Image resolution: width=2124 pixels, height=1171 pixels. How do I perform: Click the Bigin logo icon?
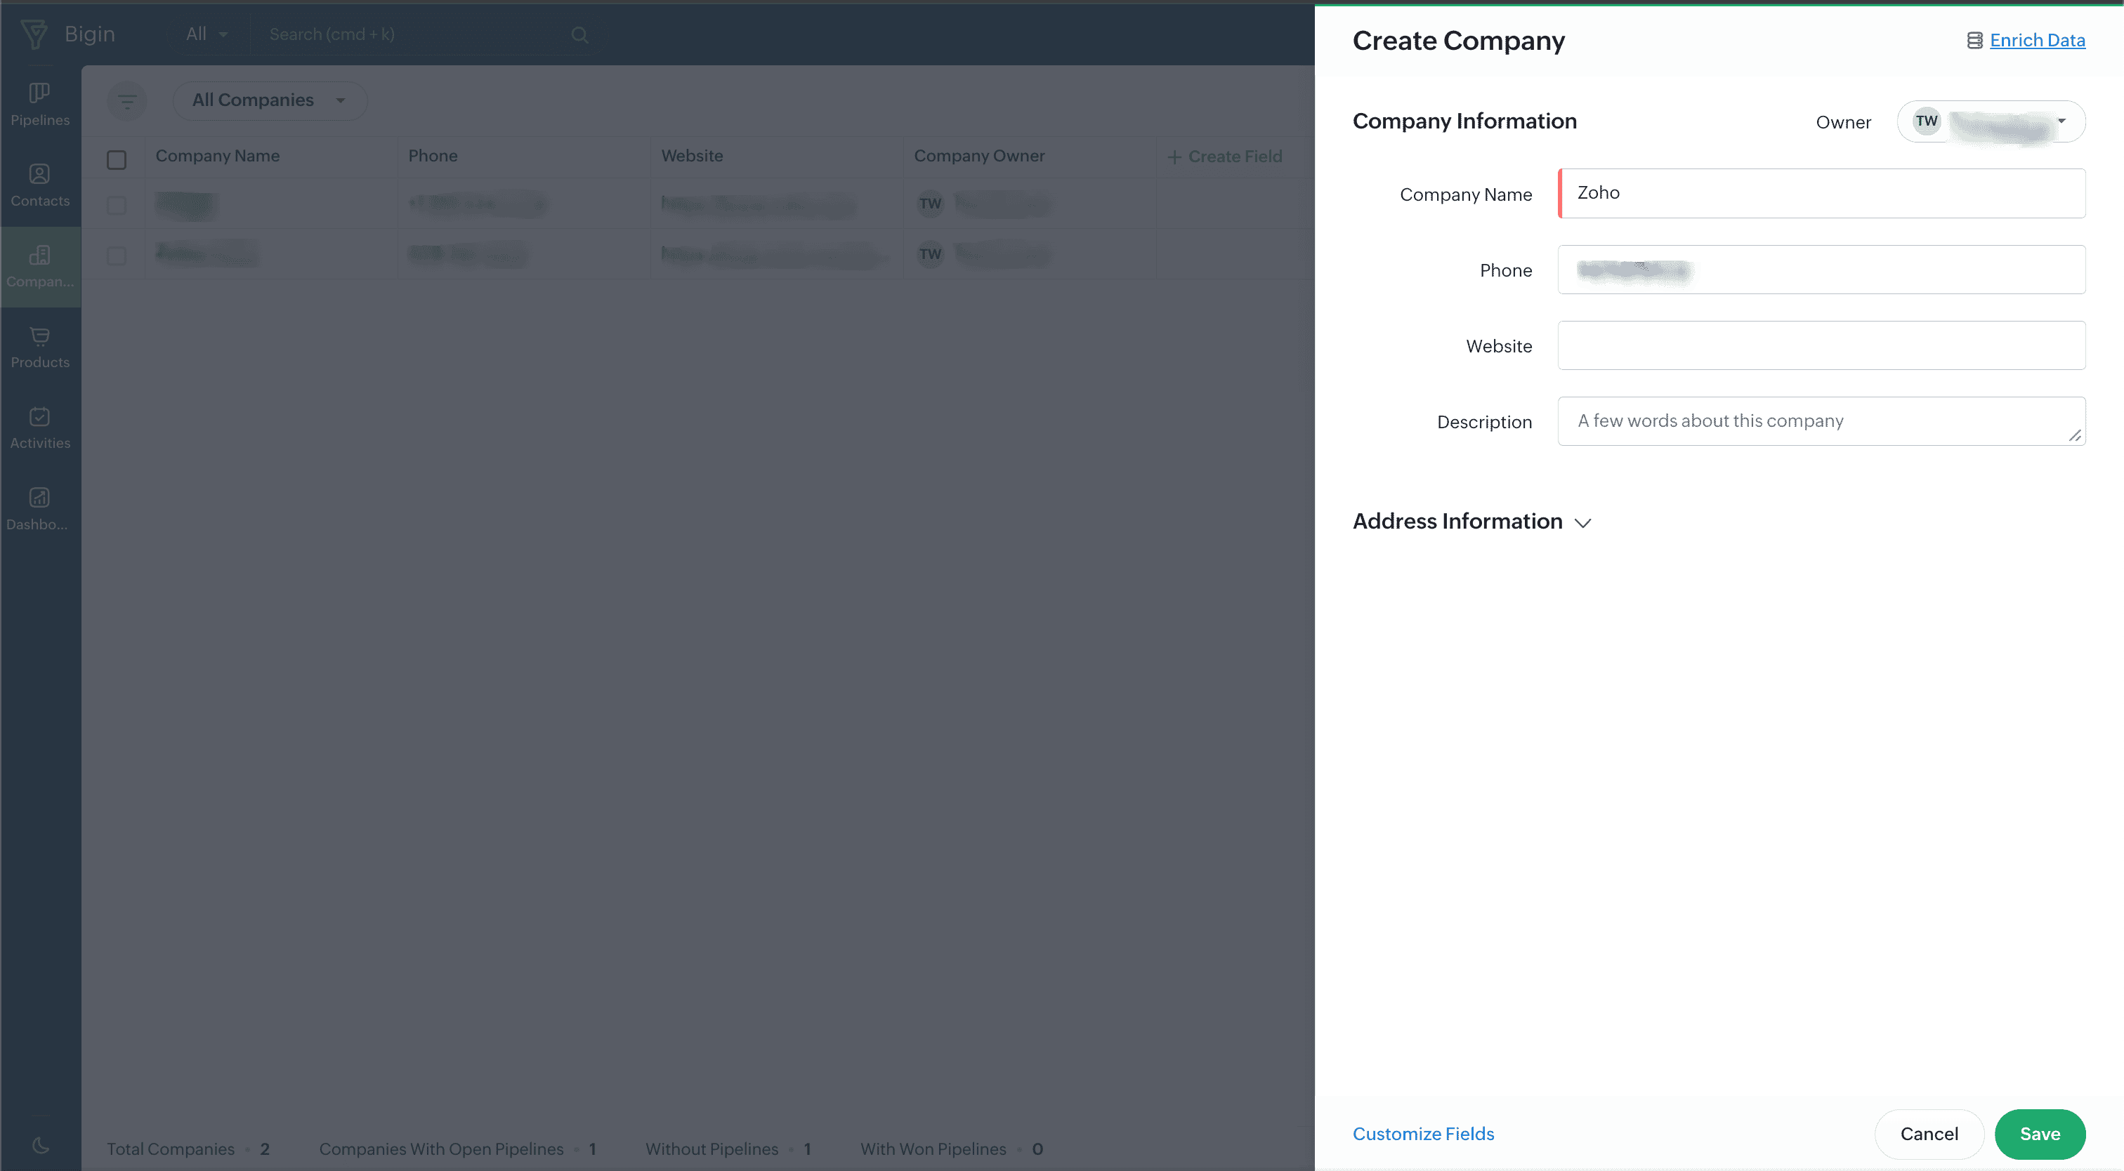click(x=34, y=34)
